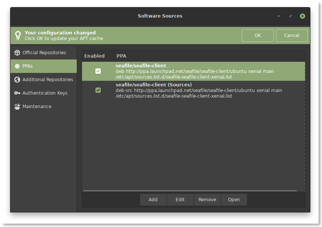
Task: Click the Authentication Keys key icon
Action: [17, 93]
